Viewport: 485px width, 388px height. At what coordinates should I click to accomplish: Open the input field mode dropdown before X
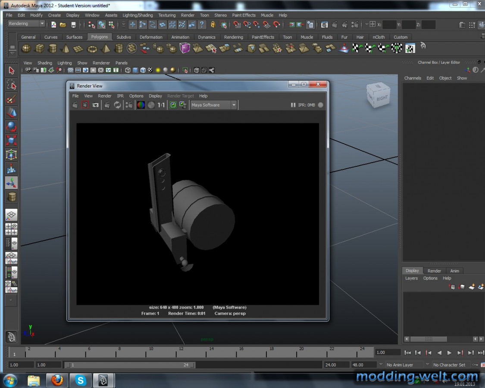pyautogui.click(x=367, y=25)
